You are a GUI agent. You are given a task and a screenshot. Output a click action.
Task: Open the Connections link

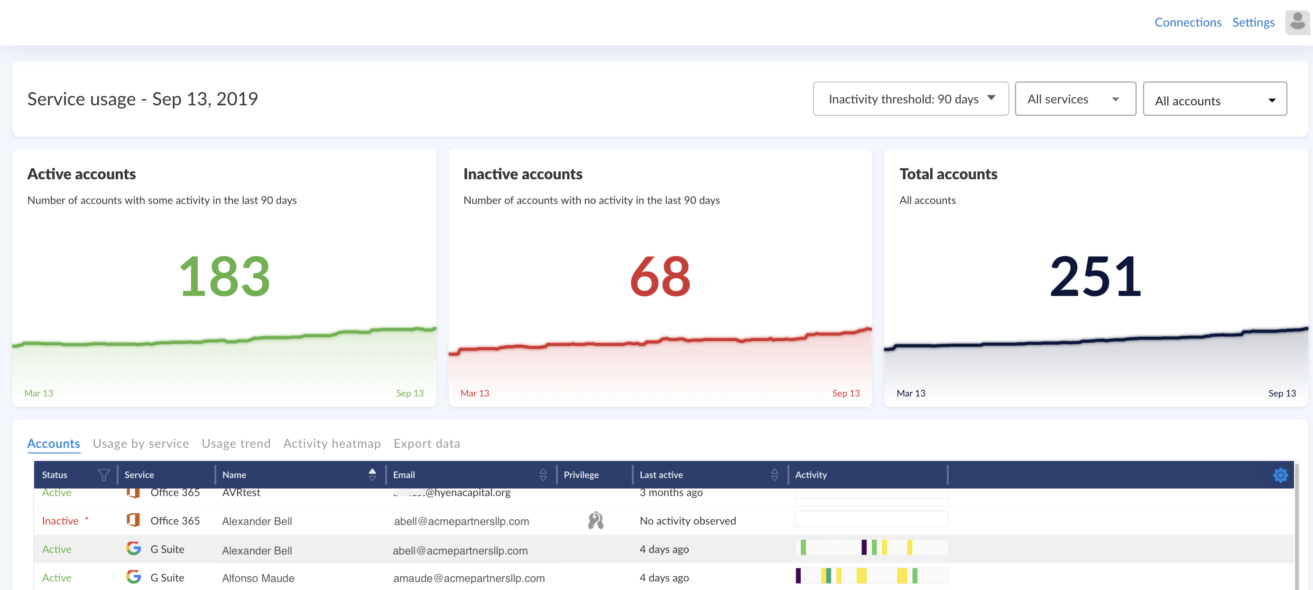(1188, 22)
